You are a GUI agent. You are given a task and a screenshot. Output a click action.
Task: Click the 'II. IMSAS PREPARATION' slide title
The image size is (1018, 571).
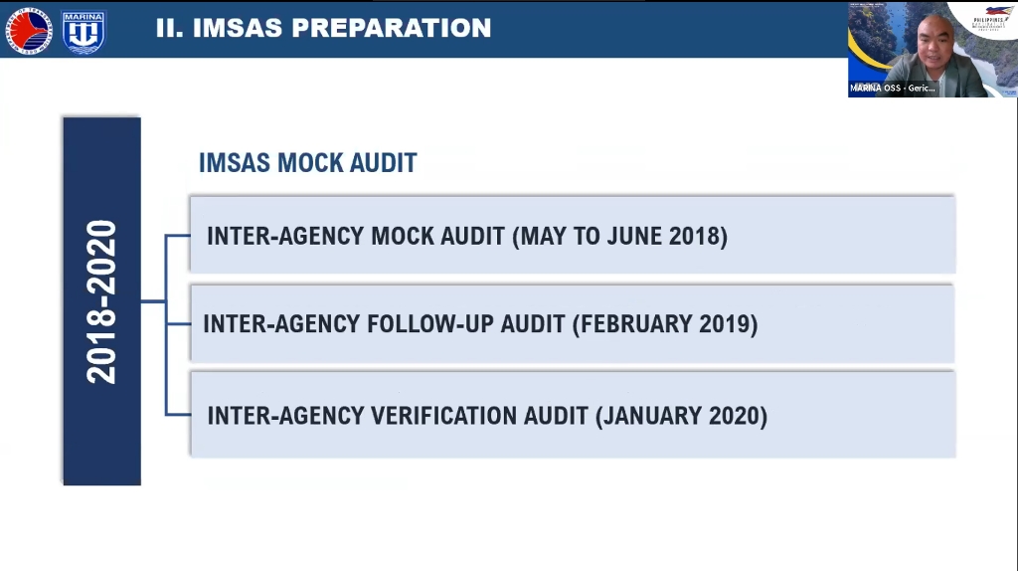tap(323, 28)
